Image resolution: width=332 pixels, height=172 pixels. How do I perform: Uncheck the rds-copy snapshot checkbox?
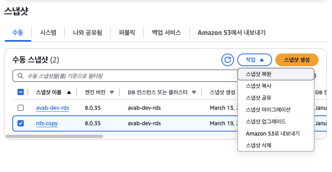point(21,123)
